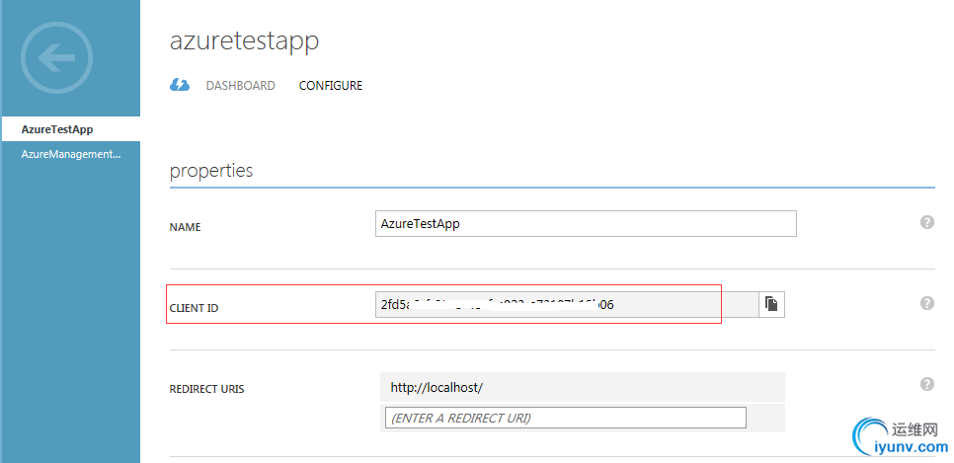
Task: Select the Configure tab
Action: click(331, 86)
